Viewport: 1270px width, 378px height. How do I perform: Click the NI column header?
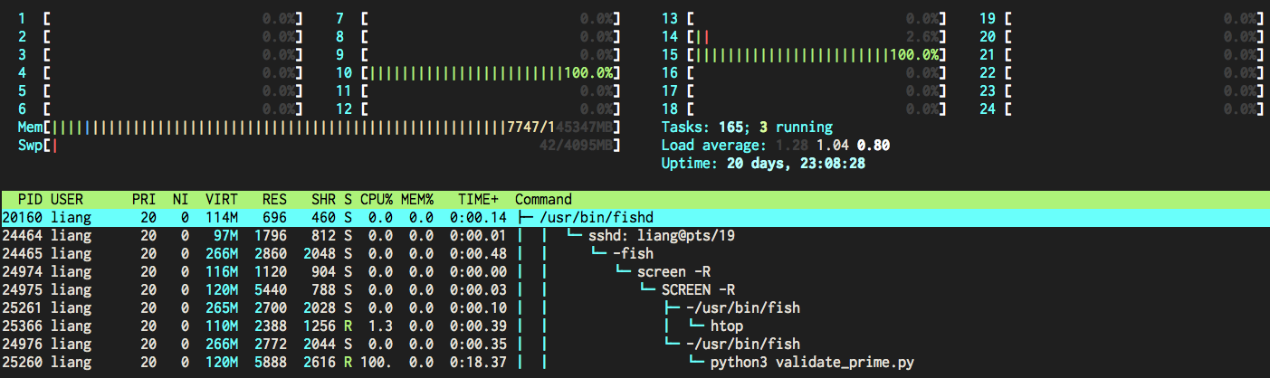[179, 199]
